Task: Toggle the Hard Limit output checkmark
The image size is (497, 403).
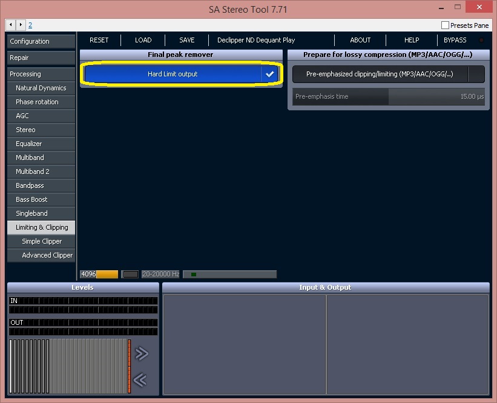Action: click(270, 74)
